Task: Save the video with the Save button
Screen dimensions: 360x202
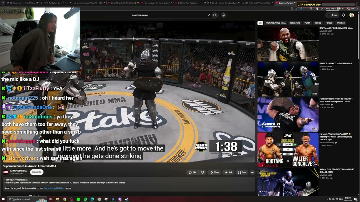Action: tap(242, 172)
